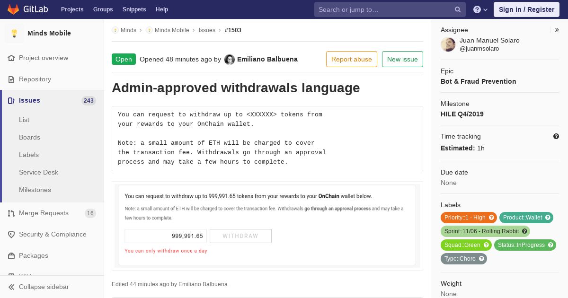This screenshot has width=568, height=298.
Task: Click the Issues breadcrumb link
Action: [x=207, y=30]
